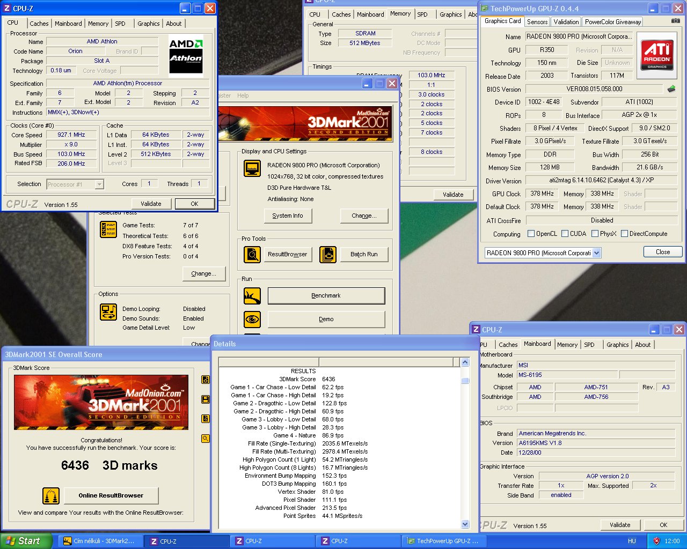This screenshot has width=687, height=549.
Task: Click the ATI Radeon logo in GPU-Z
Action: pyautogui.click(x=656, y=56)
